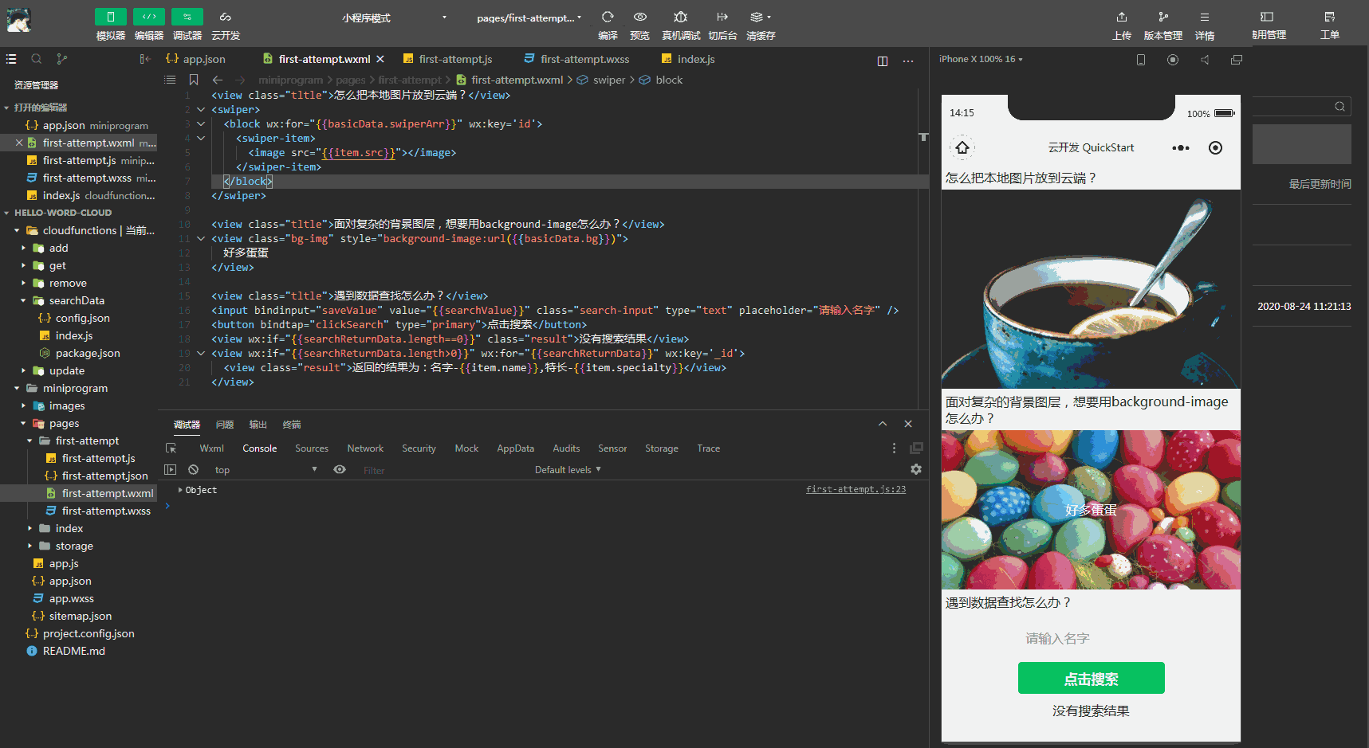Switch to the first-attempt.js editor tab
The image size is (1369, 748).
click(447, 59)
